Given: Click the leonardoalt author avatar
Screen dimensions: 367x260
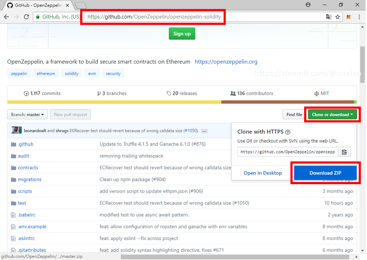Looking at the screenshot, I should pos(16,130).
